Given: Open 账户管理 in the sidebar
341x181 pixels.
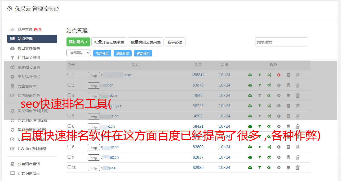Looking at the screenshot, I should 25,29.
